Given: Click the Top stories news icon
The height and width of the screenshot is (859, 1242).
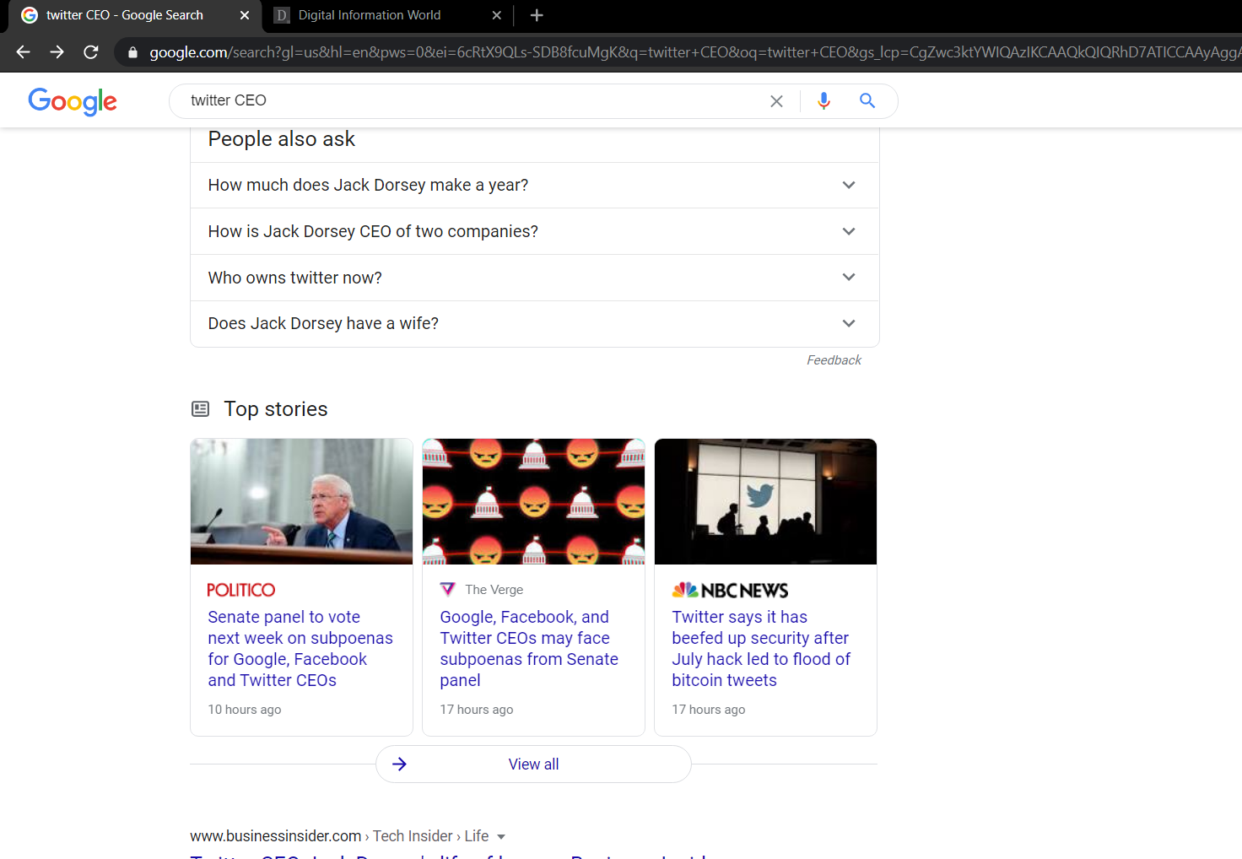Looking at the screenshot, I should click(x=200, y=408).
